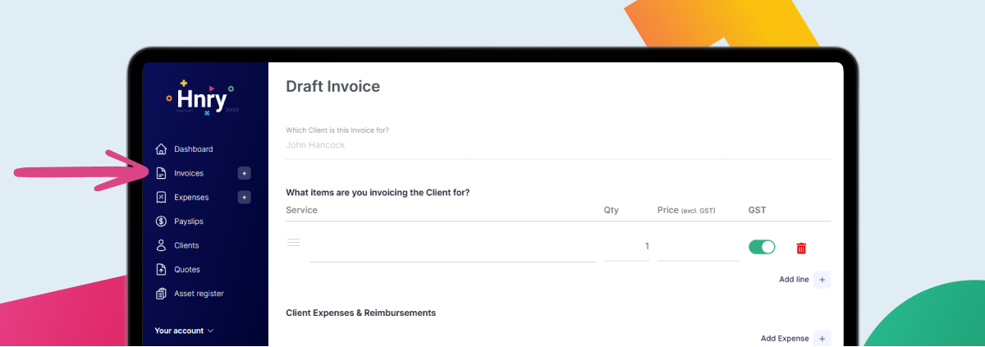The image size is (985, 347).
Task: Go to Invoices in the sidebar
Action: click(189, 173)
